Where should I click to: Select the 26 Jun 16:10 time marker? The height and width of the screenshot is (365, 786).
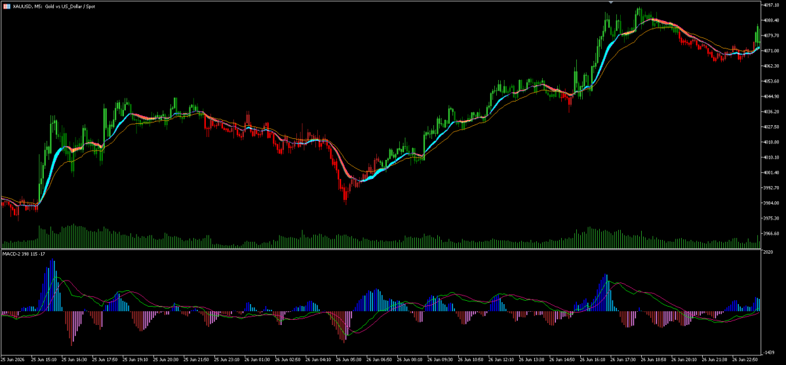pyautogui.click(x=593, y=360)
